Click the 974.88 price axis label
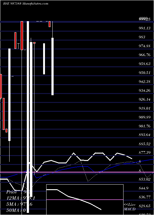 coord(144,46)
